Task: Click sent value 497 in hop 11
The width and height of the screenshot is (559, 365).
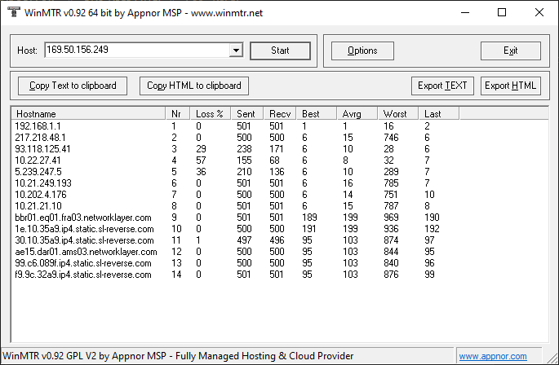Action: click(x=244, y=240)
